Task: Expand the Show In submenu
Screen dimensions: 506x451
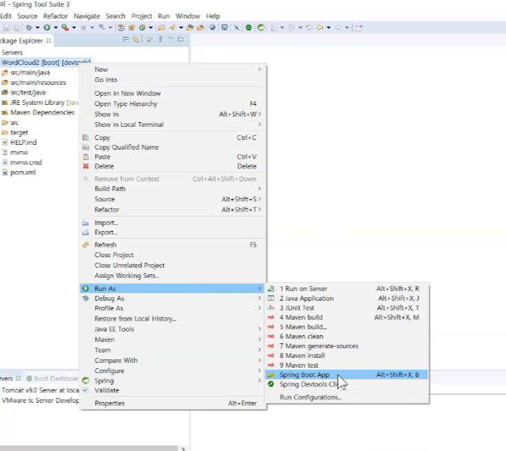Action: coord(172,114)
